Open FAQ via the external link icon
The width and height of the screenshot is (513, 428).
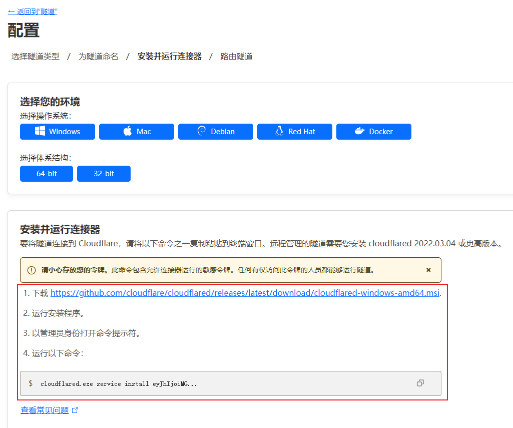pyautogui.click(x=76, y=409)
